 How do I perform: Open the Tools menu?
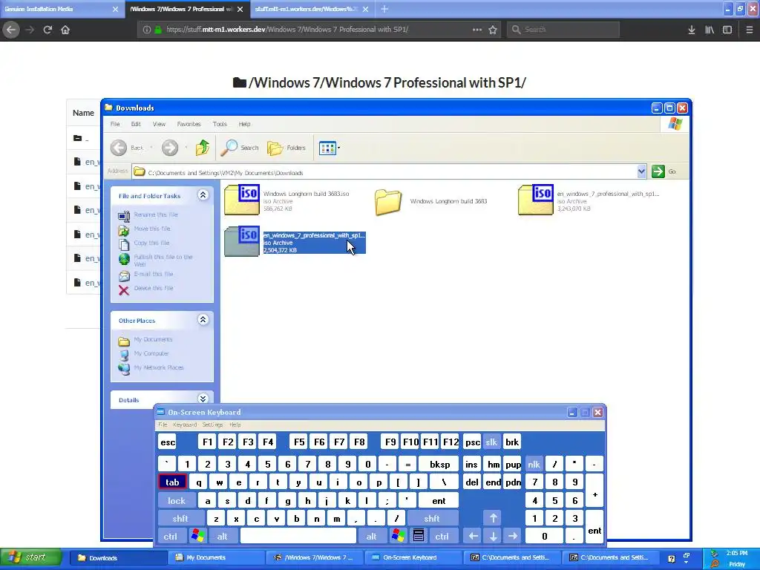point(220,124)
